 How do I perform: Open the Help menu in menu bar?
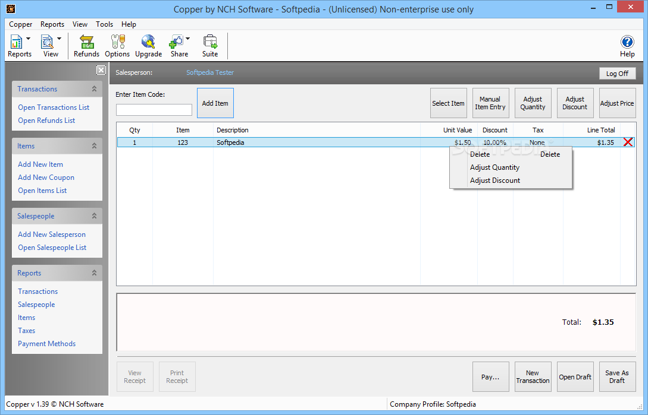(129, 24)
